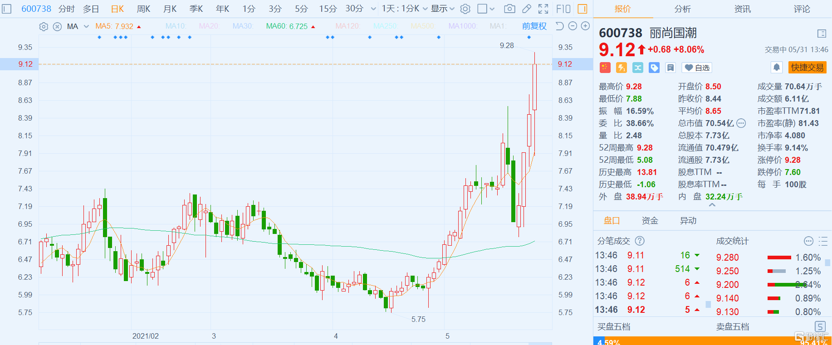This screenshot has height=345, width=832.
Task: Switch to the 周K weekly chart
Action: point(143,9)
